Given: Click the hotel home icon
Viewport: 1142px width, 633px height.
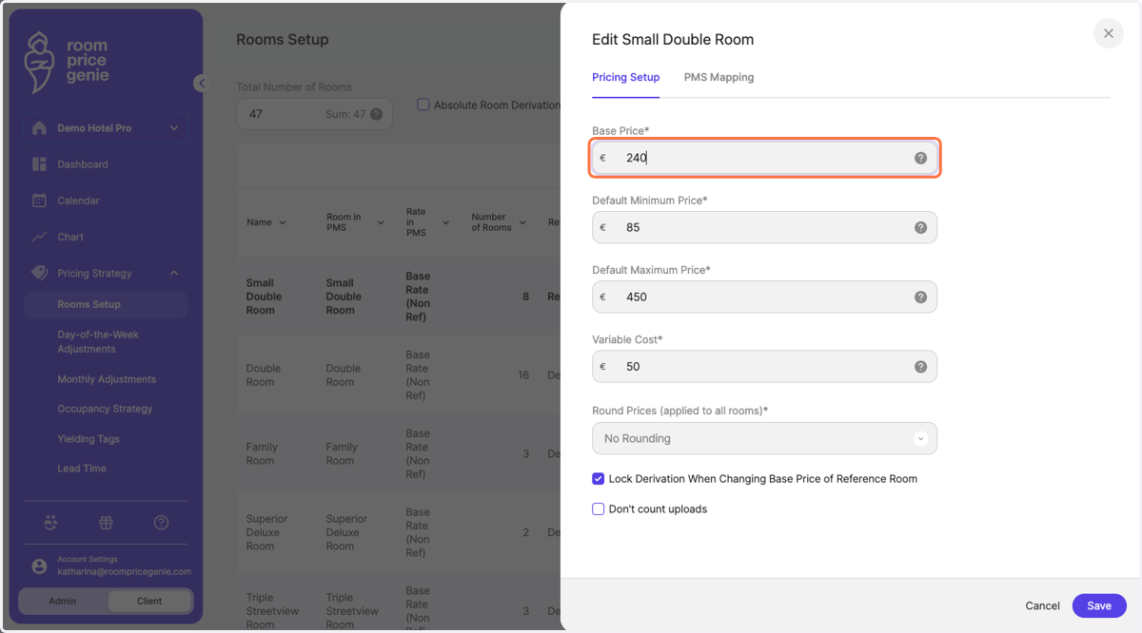Looking at the screenshot, I should 39,128.
